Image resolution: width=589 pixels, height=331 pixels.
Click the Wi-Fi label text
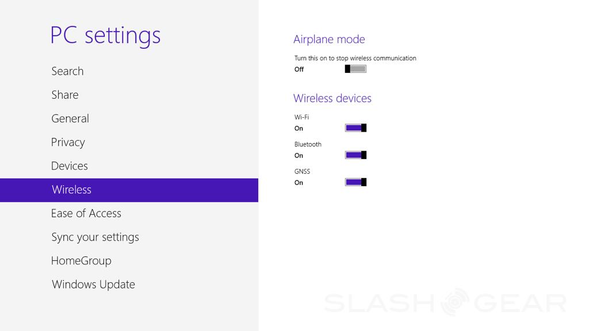coord(301,117)
